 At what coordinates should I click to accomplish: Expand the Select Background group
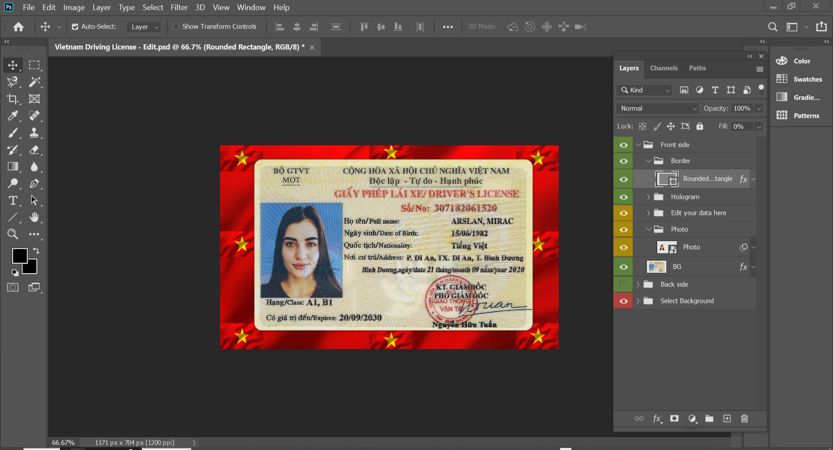(x=638, y=301)
